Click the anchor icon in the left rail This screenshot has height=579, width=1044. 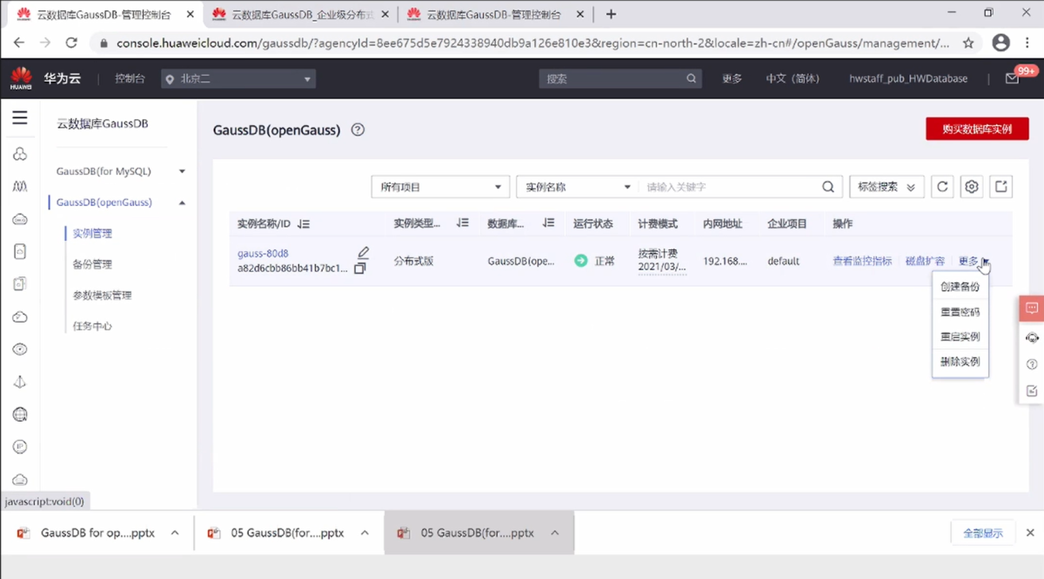pyautogui.click(x=20, y=382)
